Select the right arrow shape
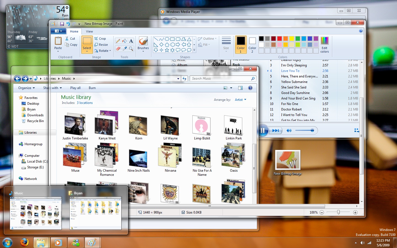Viewport: 397px width, 248px height. point(178,45)
